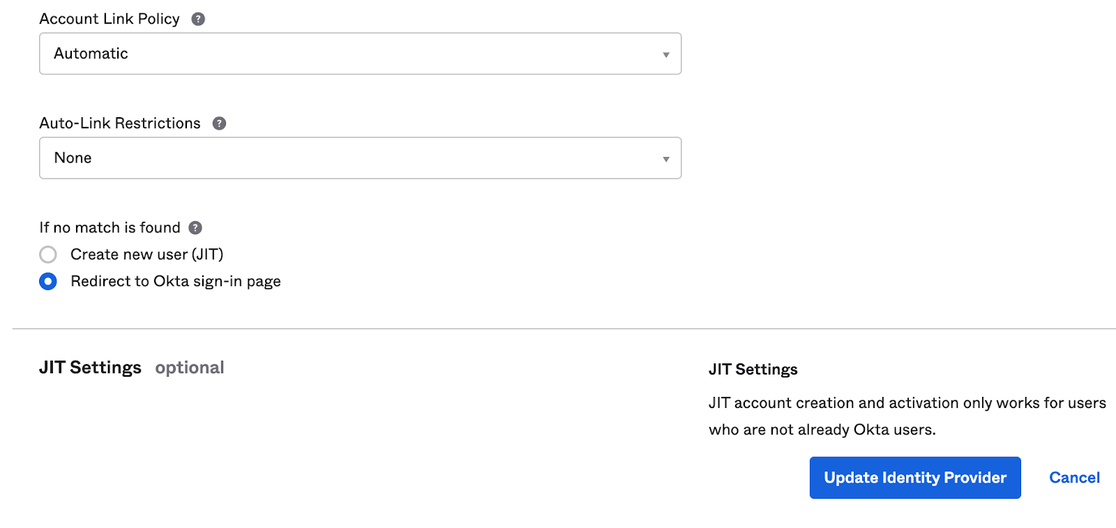Screen dimensions: 1116x528
Task: Click the If no match is found label
Action: point(110,227)
